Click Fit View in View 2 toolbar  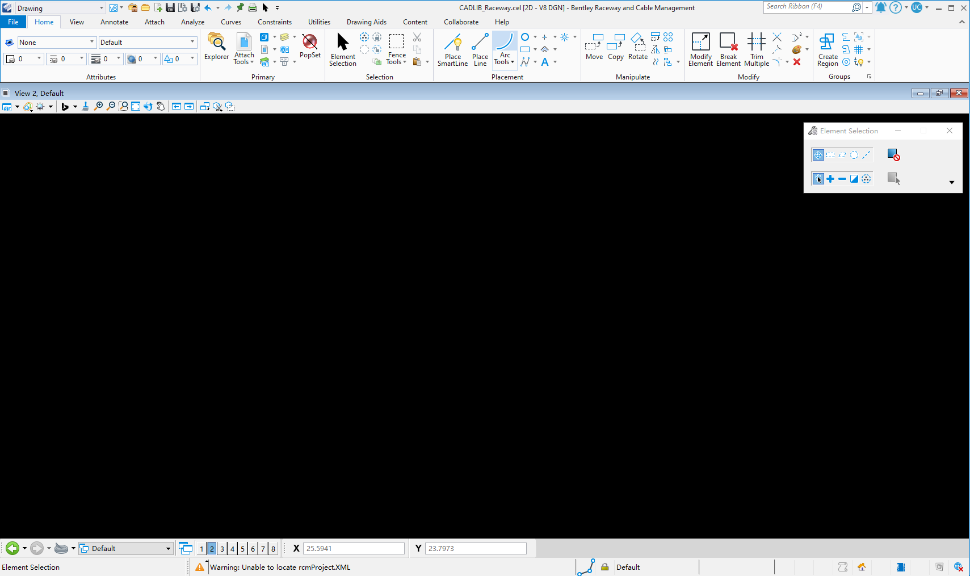[136, 106]
